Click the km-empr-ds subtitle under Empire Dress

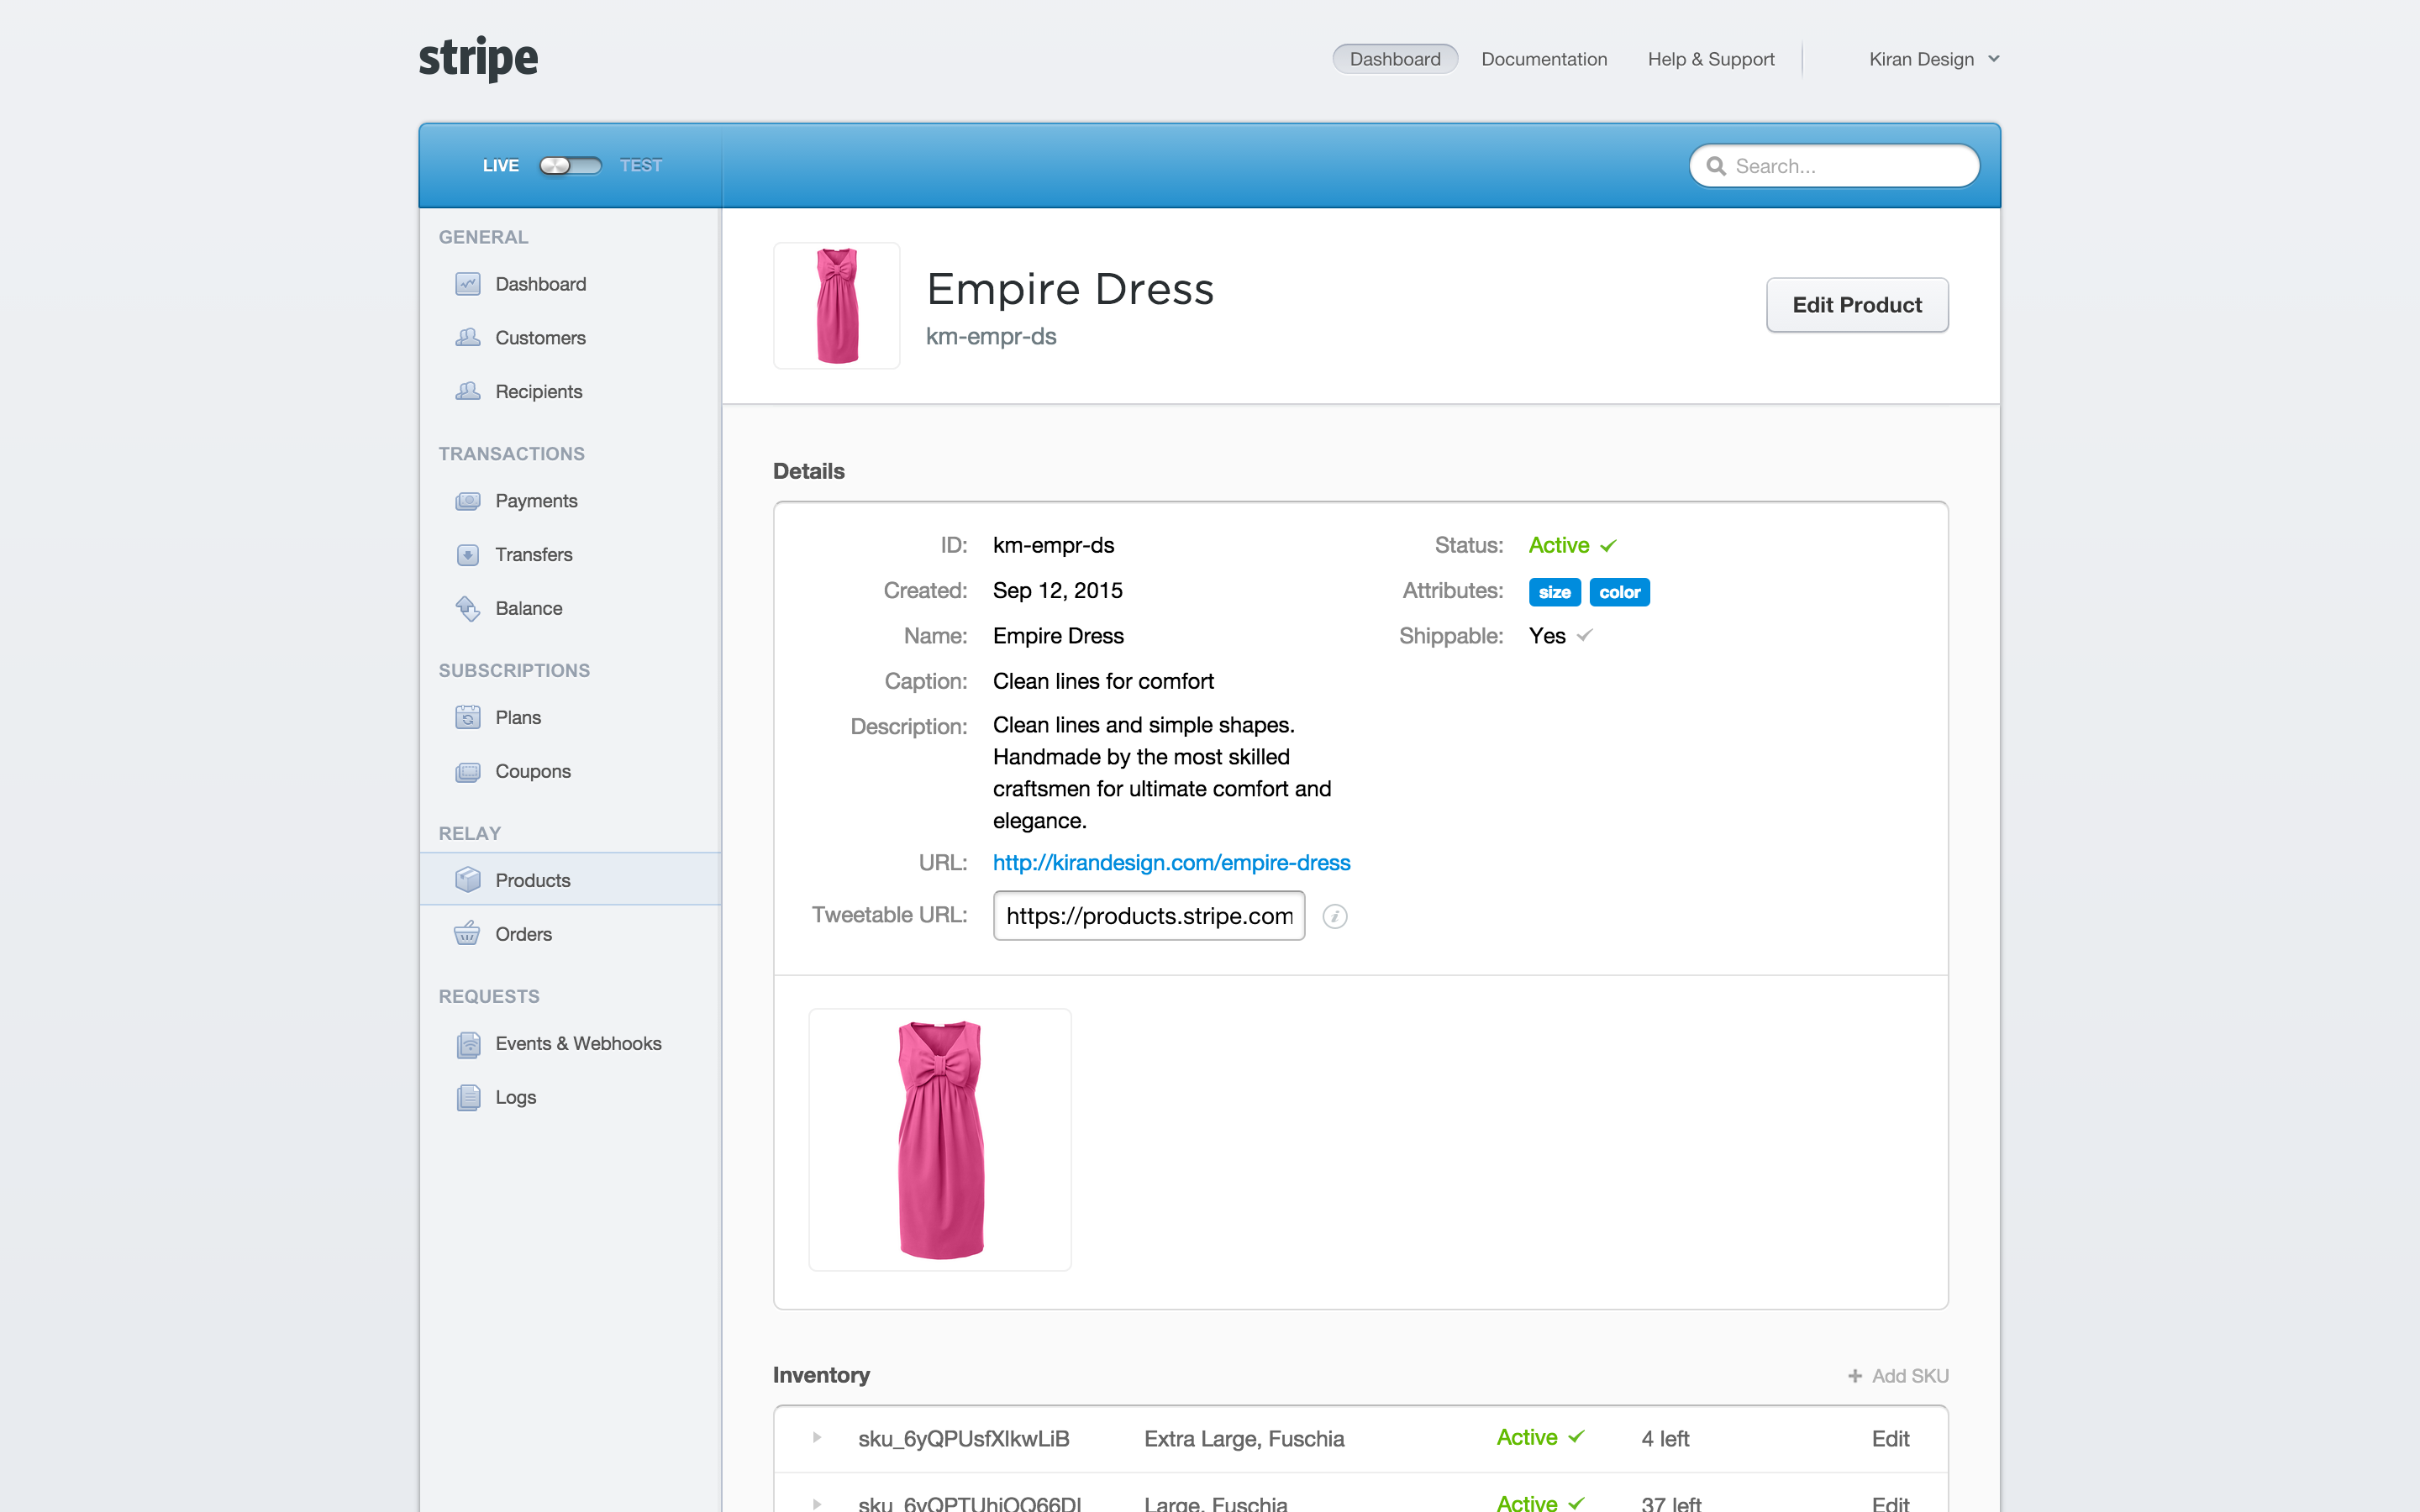(991, 337)
